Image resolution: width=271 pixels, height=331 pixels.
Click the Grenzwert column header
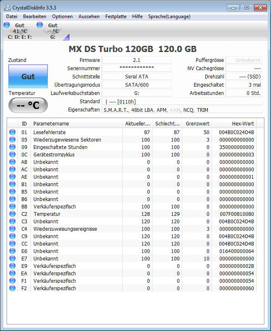[197, 123]
